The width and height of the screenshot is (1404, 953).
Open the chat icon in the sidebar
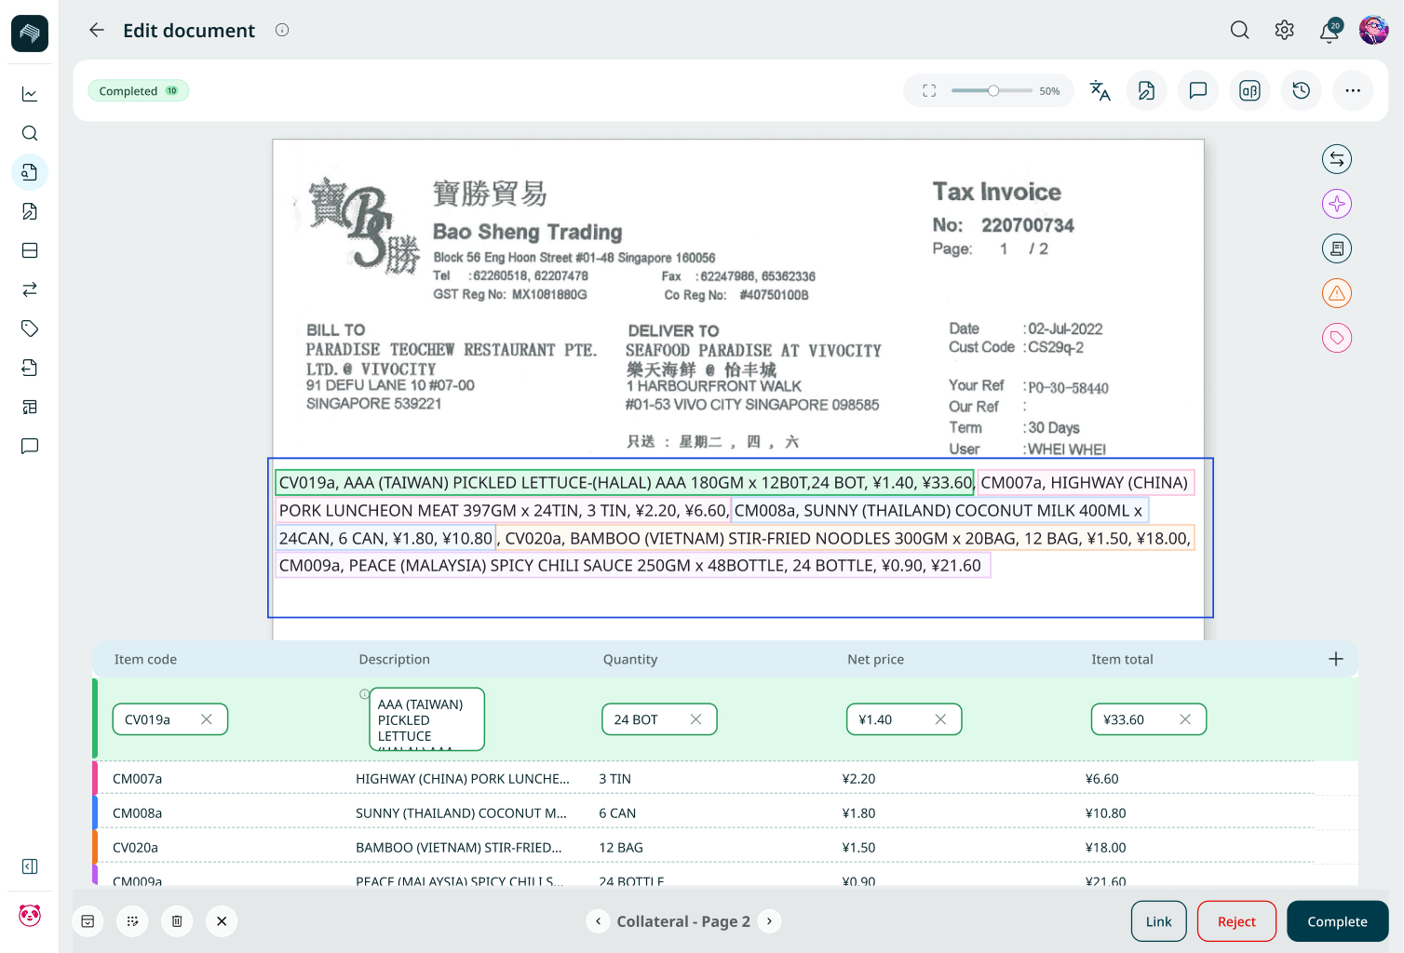click(30, 446)
